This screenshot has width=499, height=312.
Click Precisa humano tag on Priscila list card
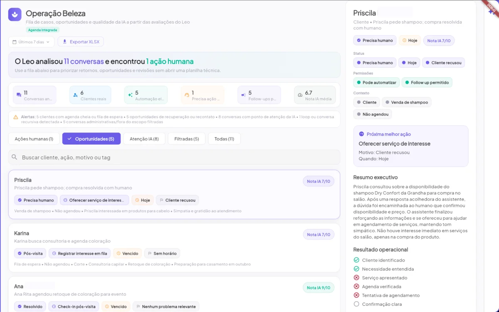(36, 200)
